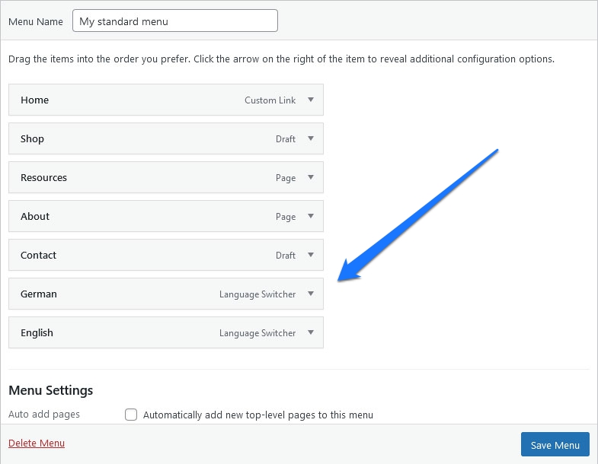Expand the Contact item arrow
The width and height of the screenshot is (598, 464).
pos(311,255)
